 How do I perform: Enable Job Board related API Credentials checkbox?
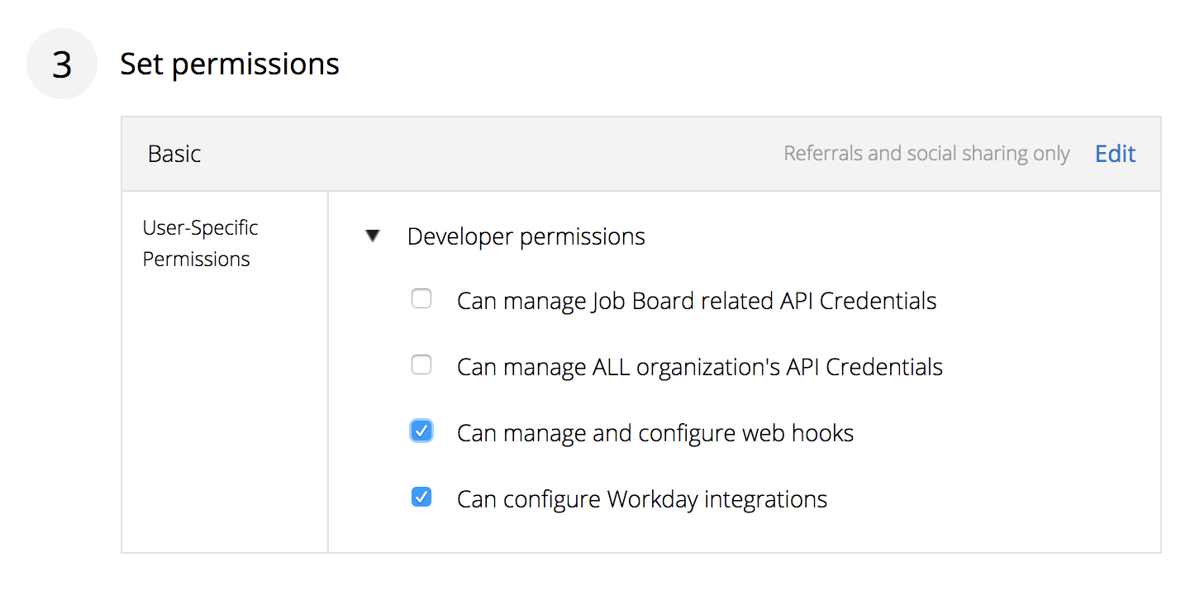click(421, 298)
